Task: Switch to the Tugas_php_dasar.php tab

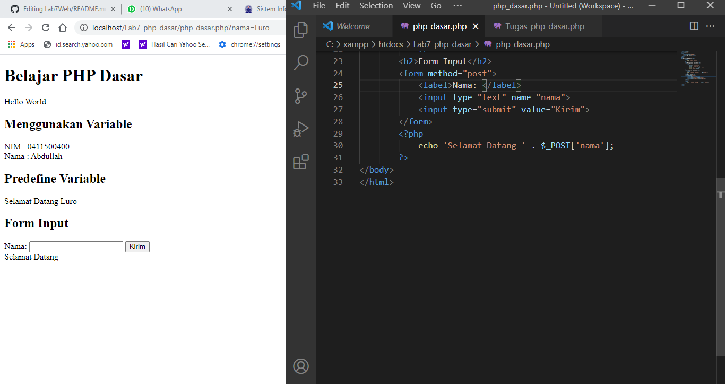Action: [543, 25]
